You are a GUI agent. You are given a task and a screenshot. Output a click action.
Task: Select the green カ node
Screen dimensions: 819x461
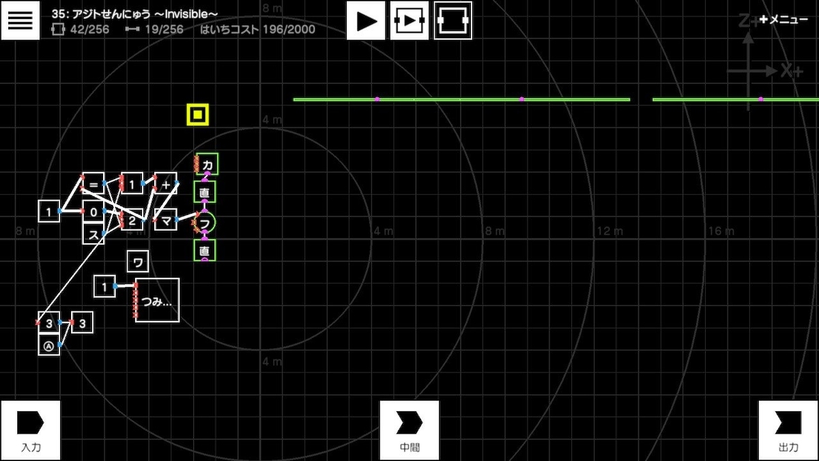point(207,164)
